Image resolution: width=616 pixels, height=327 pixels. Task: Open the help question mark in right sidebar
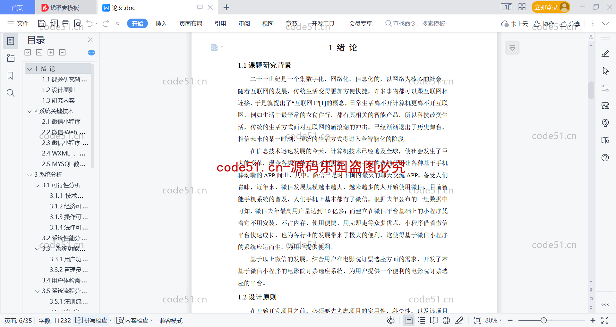click(605, 157)
